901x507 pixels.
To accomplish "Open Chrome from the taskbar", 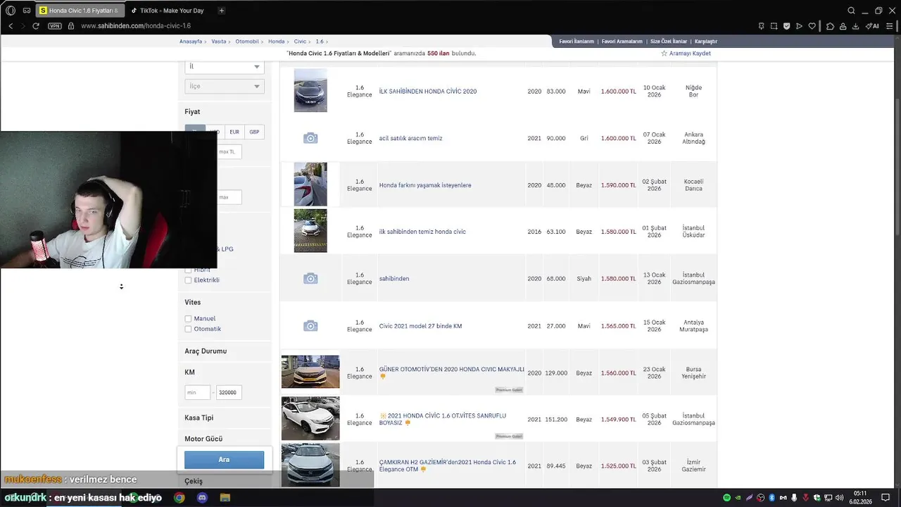I will click(179, 498).
